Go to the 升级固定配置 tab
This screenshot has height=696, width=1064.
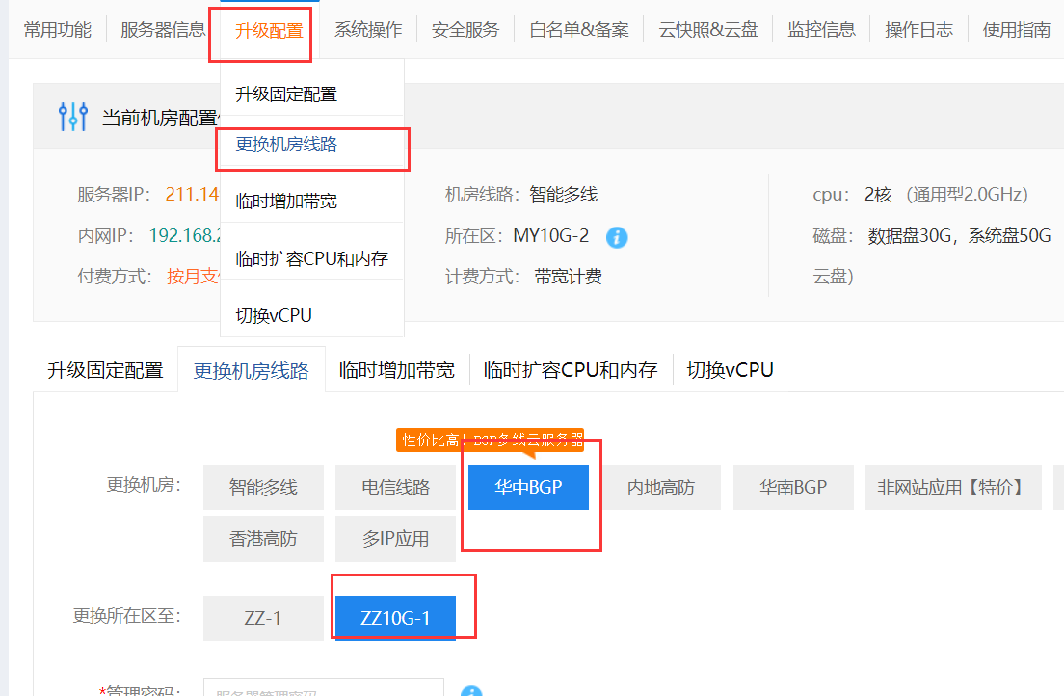[105, 370]
